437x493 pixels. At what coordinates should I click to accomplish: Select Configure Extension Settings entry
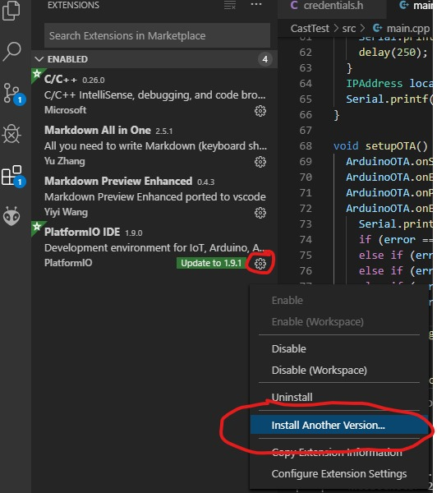tap(339, 473)
